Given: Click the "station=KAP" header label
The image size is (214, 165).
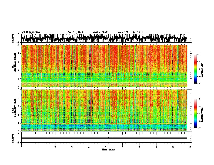Looking at the screenshot, I should point(100,32).
